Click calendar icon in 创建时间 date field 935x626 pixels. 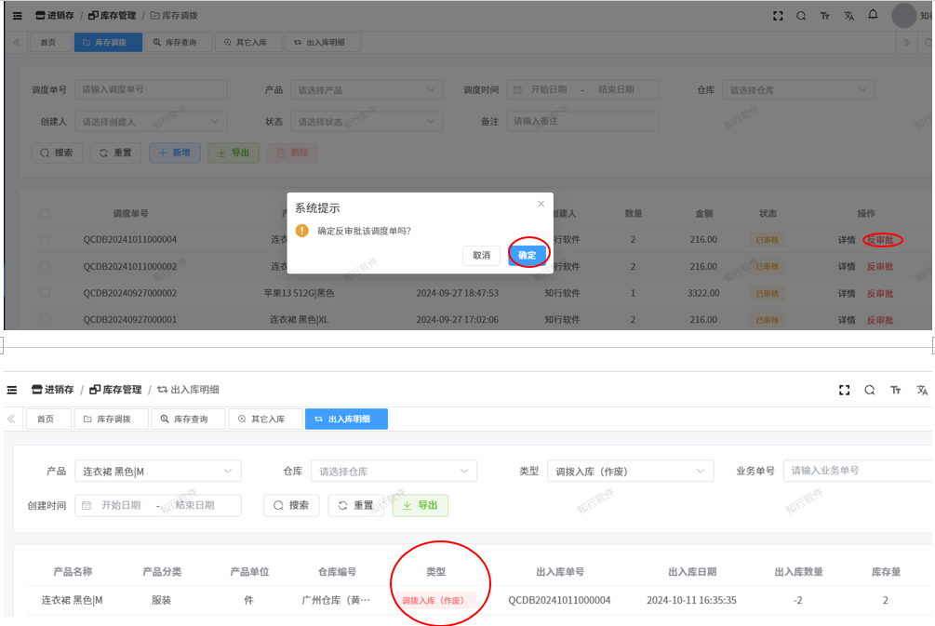(x=87, y=505)
